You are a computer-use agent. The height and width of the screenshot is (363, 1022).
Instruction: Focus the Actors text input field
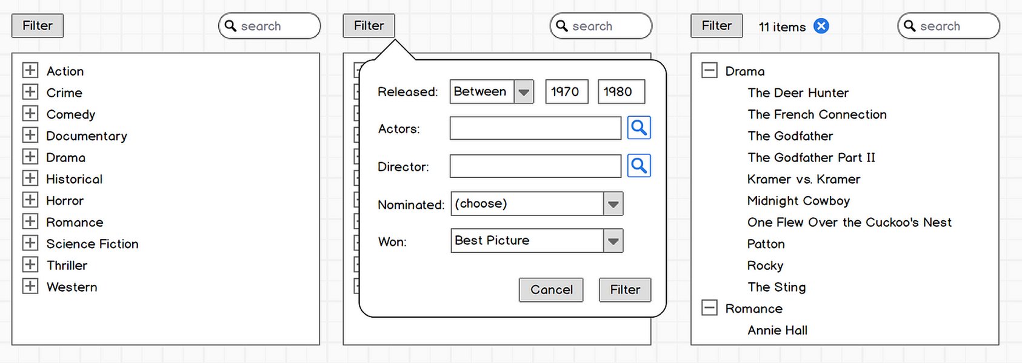pyautogui.click(x=535, y=128)
